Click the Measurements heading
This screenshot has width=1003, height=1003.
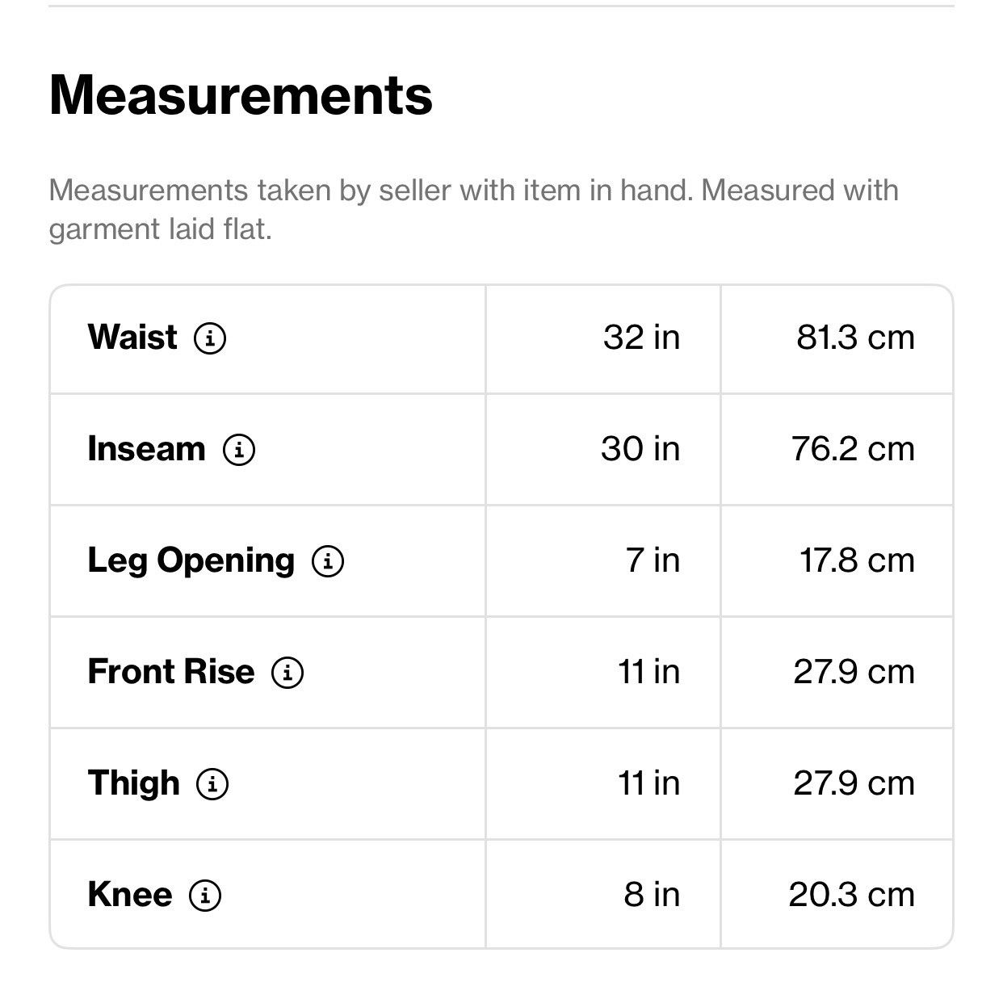pos(241,95)
